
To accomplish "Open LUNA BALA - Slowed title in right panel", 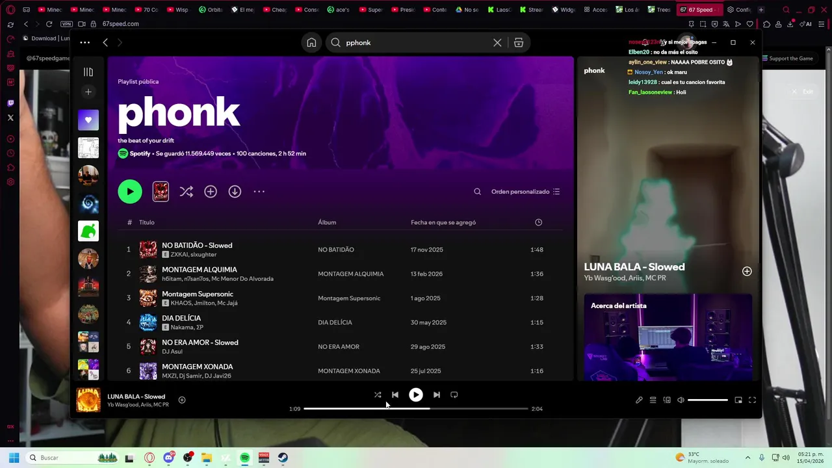I will (x=634, y=266).
